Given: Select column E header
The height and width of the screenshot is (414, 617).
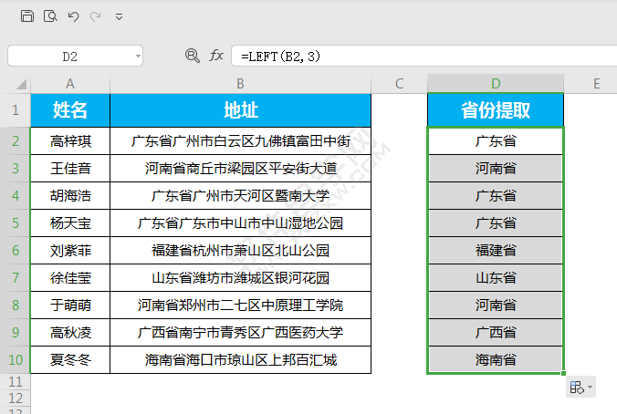Looking at the screenshot, I should pos(597,84).
